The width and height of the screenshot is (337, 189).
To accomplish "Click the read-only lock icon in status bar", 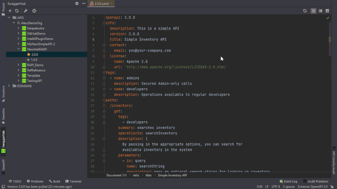I will [332, 186].
